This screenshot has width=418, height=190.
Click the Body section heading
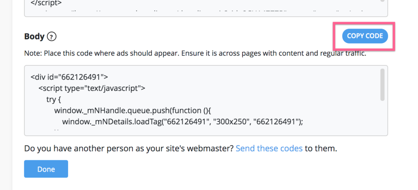(x=34, y=36)
